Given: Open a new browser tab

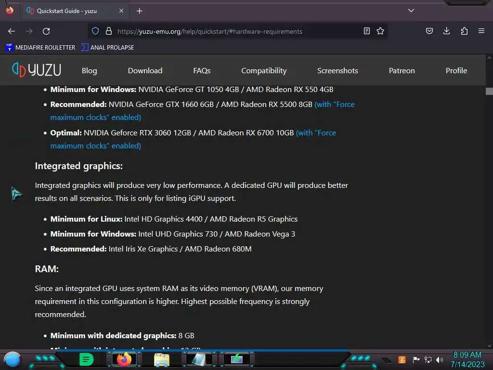Looking at the screenshot, I should click(139, 11).
